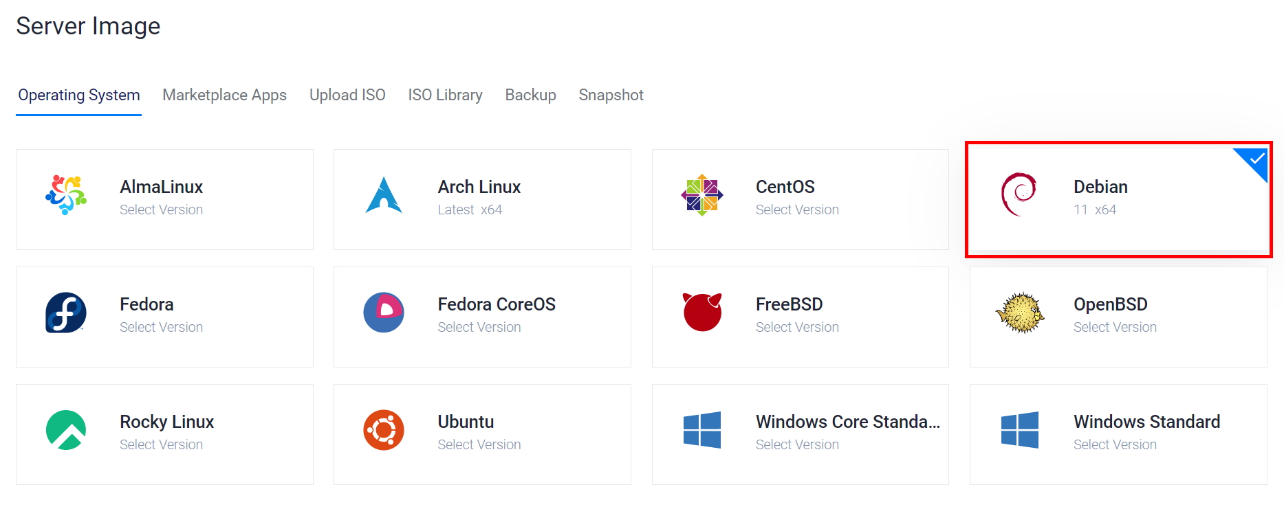Screen dimensions: 1284x509
Task: Expand FreeBSD Select Version
Action: point(797,327)
